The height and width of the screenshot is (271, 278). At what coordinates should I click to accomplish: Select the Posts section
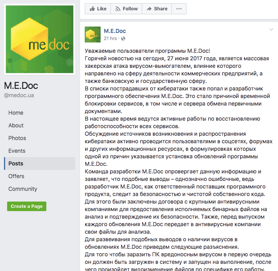(40, 163)
